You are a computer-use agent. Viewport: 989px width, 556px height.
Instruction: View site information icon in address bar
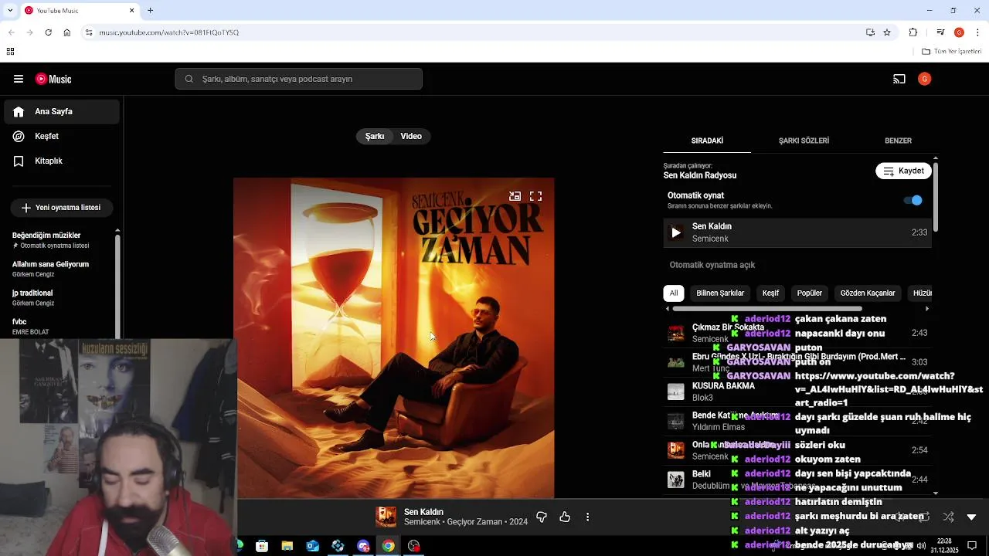pyautogui.click(x=89, y=32)
